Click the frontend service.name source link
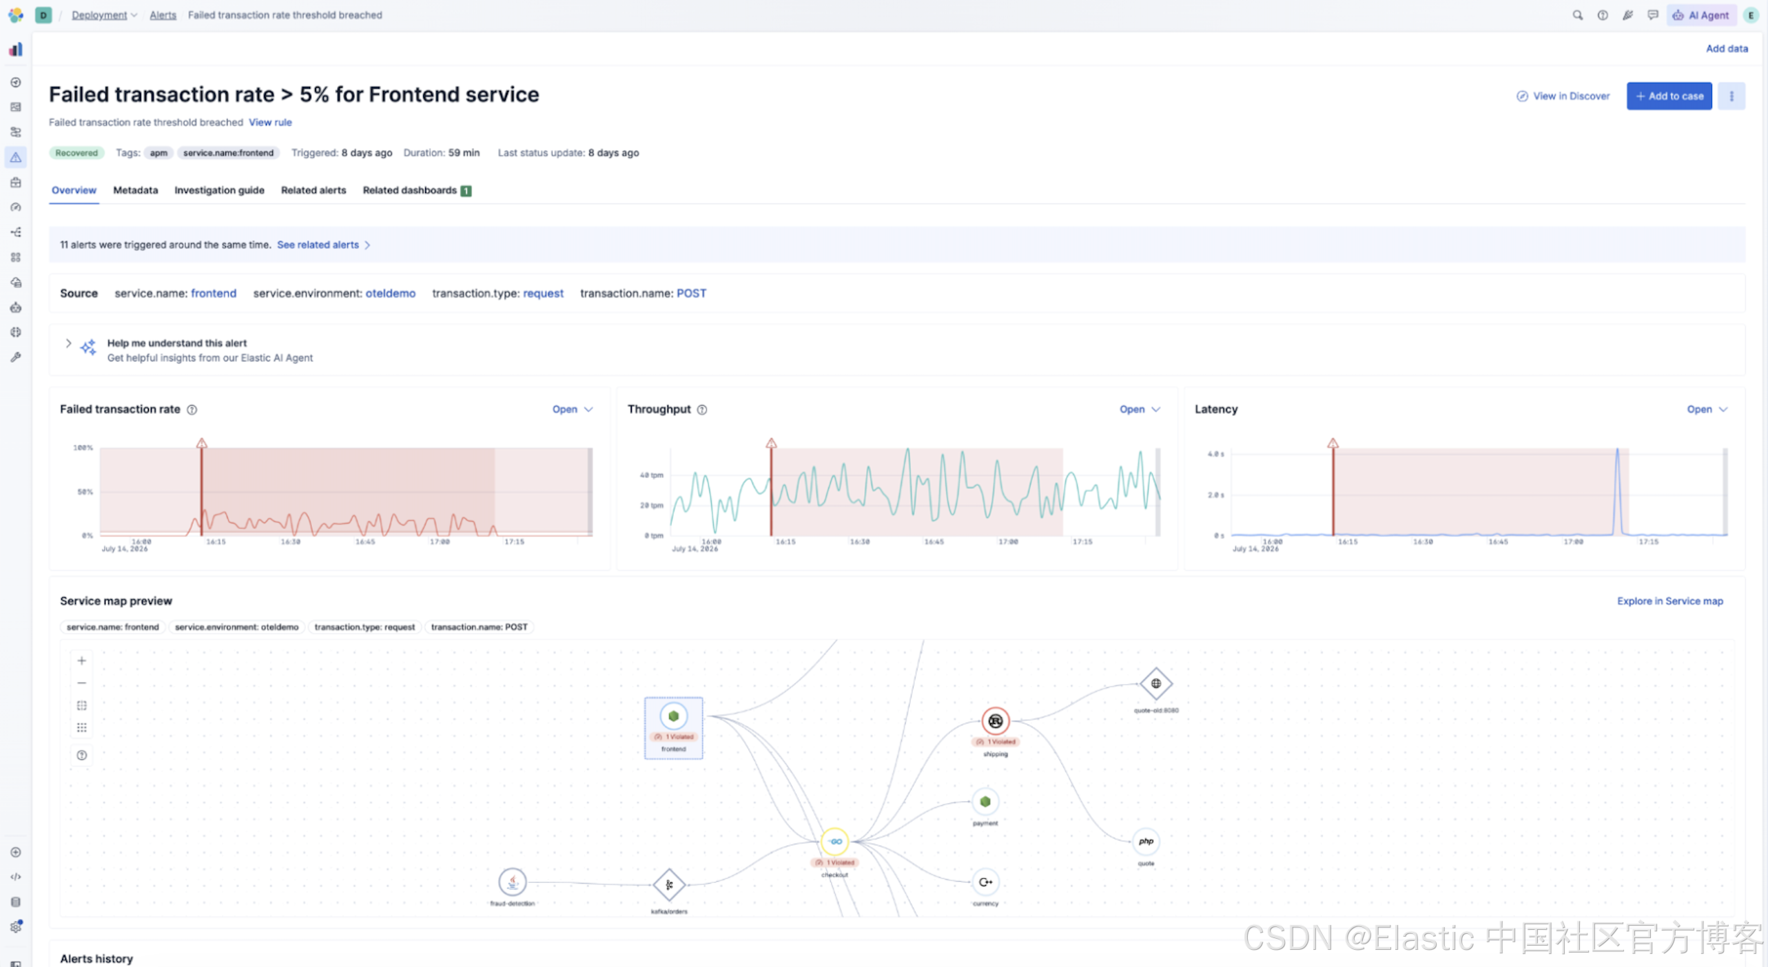Viewport: 1768px width, 967px height. [x=214, y=293]
